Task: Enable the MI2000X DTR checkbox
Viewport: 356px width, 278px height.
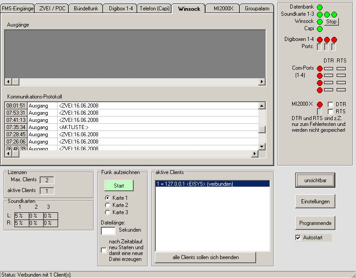Action: (330, 104)
